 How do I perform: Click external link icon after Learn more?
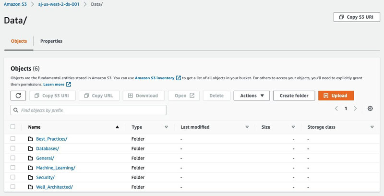coord(69,84)
